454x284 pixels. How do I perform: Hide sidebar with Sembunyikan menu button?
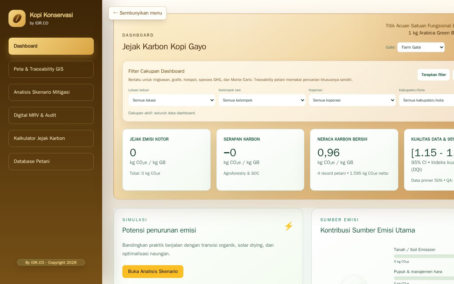[x=138, y=13]
